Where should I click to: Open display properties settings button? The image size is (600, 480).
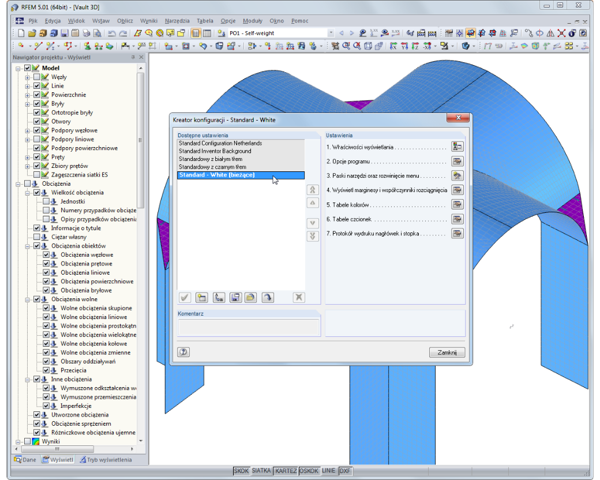[457, 147]
